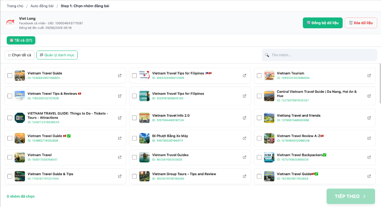The height and width of the screenshot is (207, 381).
Task: Click the Vietnam Travel Info 2.0 thumbnail
Action: click(144, 118)
